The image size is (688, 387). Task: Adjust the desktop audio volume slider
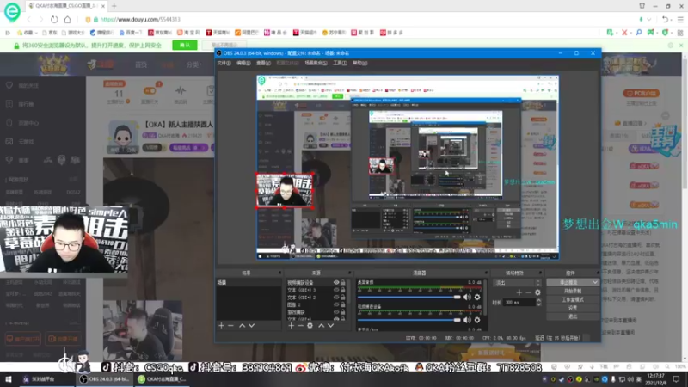coord(409,297)
